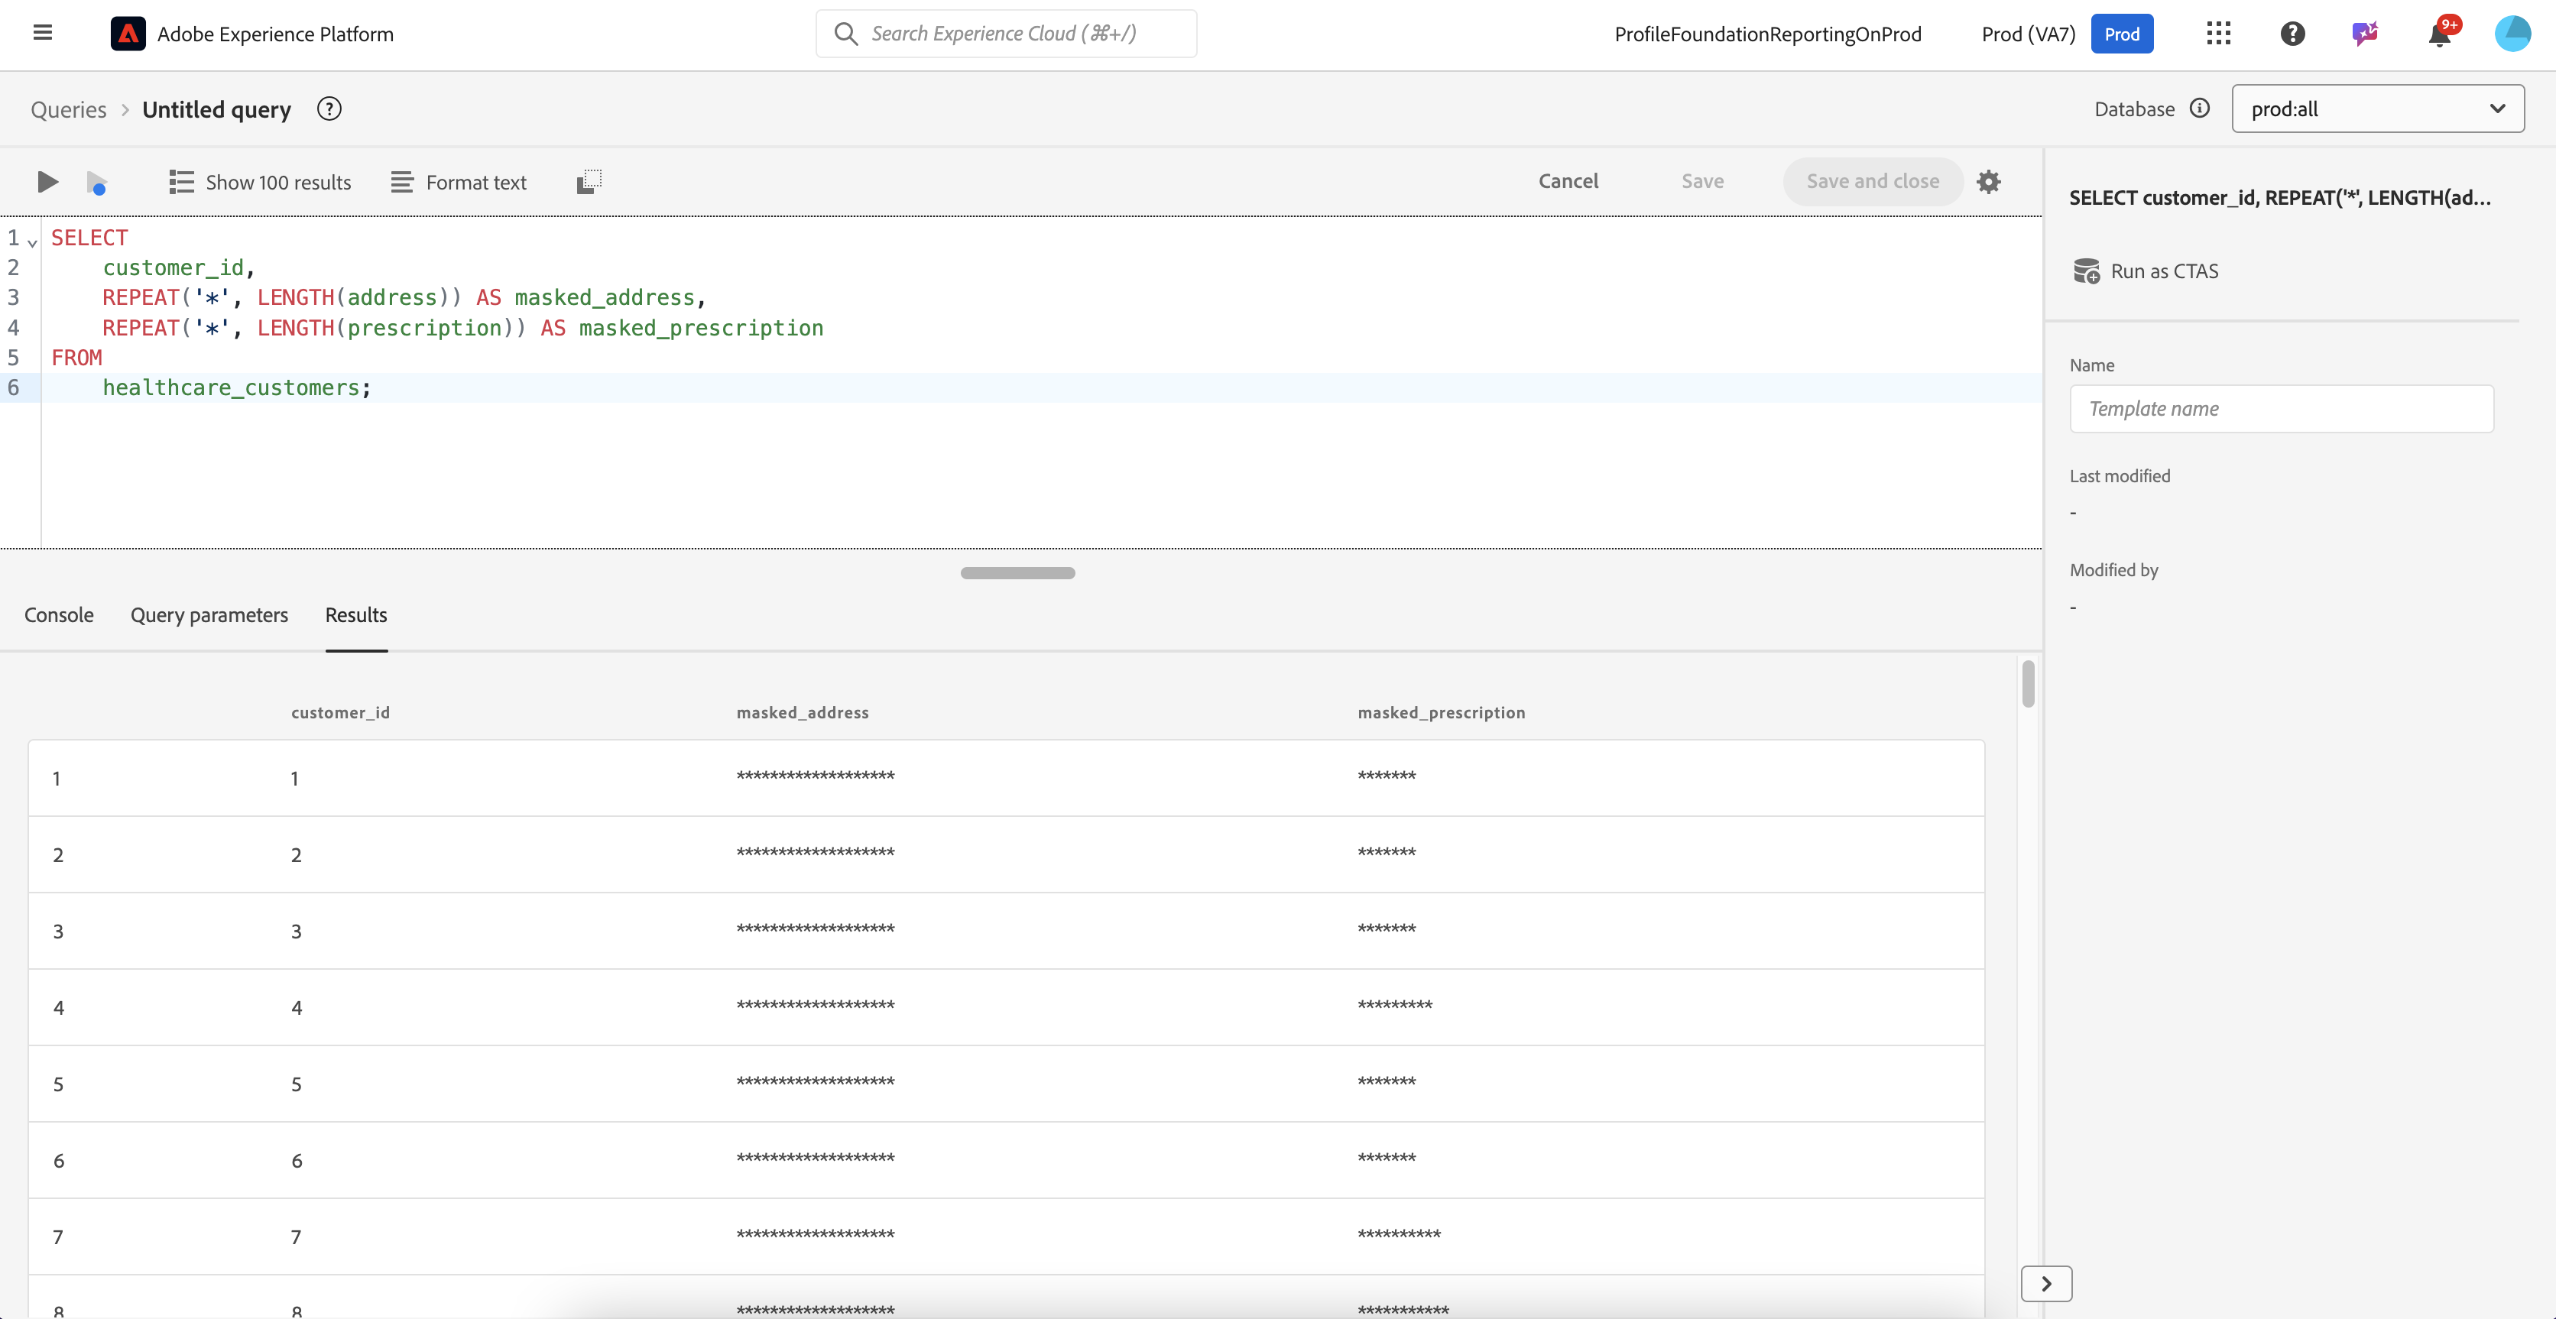
Task: Click the Queries breadcrumb link
Action: coord(69,110)
